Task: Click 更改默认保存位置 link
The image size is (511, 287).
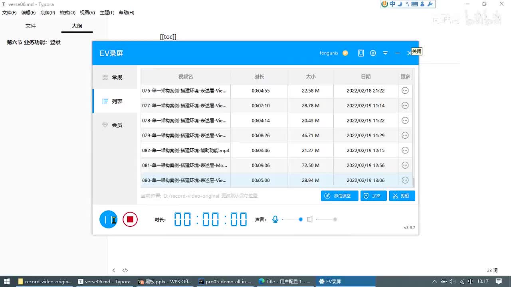Action: pyautogui.click(x=240, y=196)
